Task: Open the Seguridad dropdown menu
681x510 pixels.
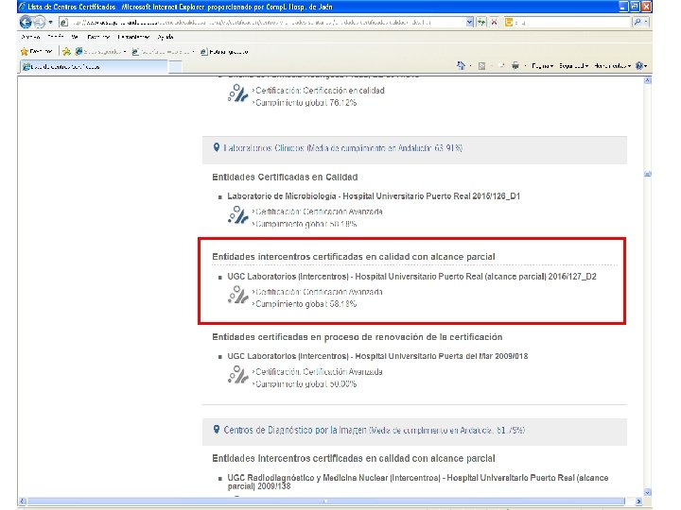Action: point(574,66)
